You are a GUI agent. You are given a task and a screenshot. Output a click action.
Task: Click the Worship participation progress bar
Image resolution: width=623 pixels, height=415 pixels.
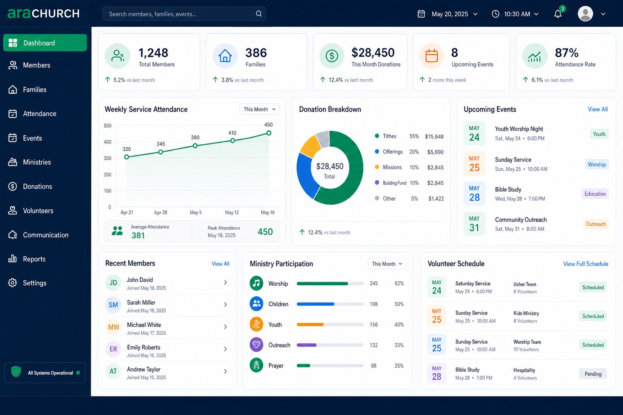330,284
